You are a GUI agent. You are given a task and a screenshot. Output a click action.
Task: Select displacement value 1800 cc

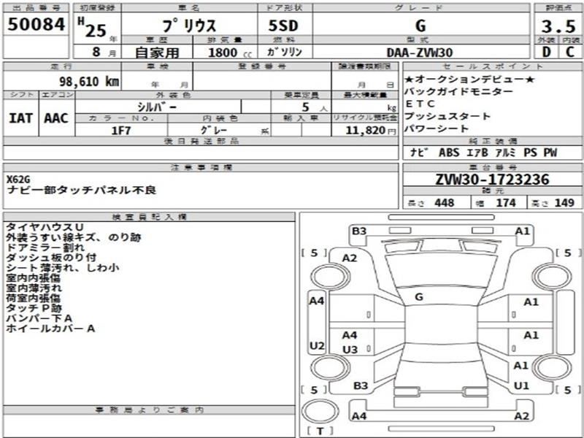tap(229, 53)
